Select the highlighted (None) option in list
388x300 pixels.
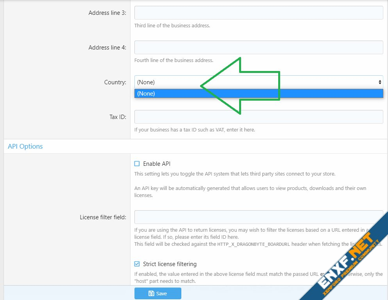click(x=258, y=94)
